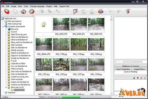Click the thumbnail pane scrollbar thumb

[x=112, y=19]
